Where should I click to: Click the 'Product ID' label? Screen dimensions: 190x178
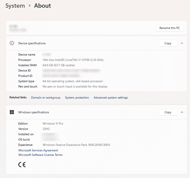pyautogui.click(x=25, y=76)
